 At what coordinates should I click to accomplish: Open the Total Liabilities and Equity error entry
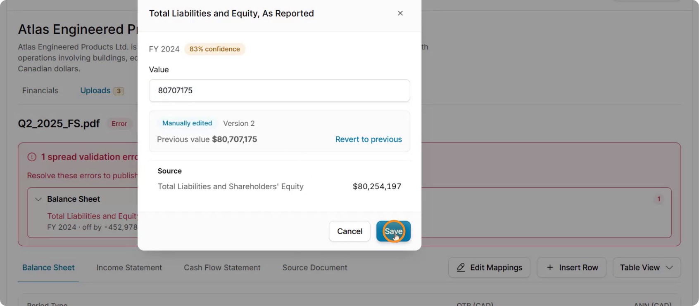tap(93, 216)
